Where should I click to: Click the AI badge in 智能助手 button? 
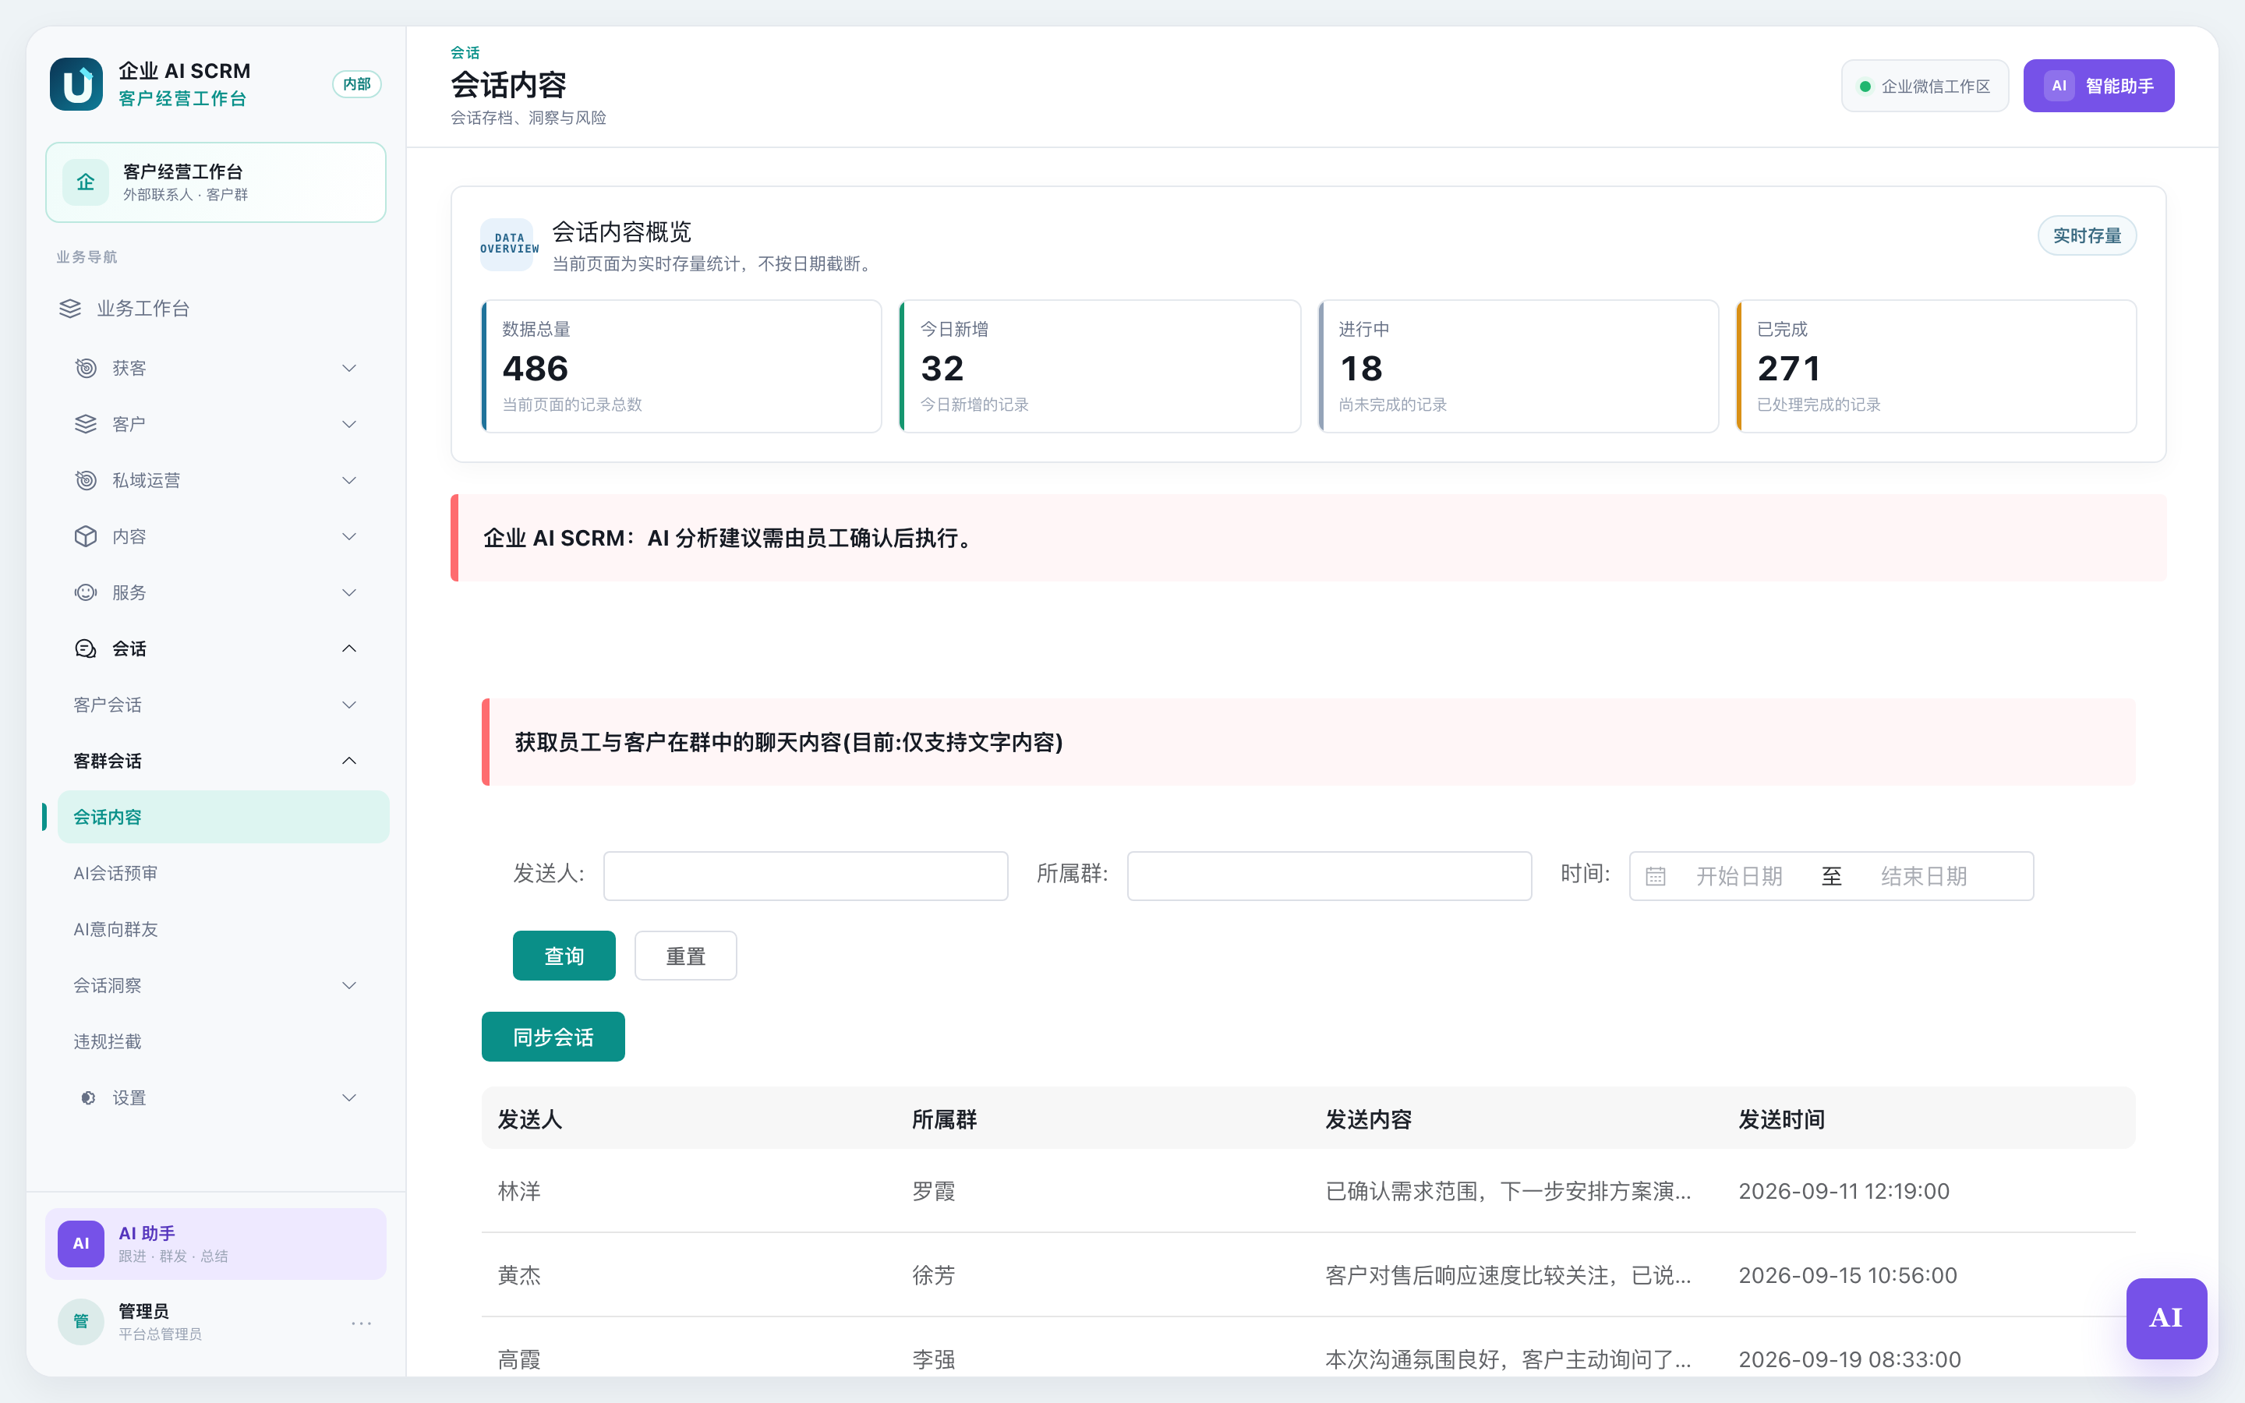pos(2059,87)
